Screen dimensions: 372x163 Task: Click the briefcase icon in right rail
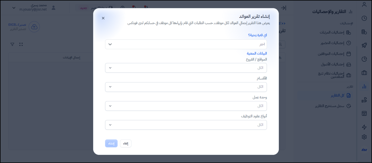click(x=364, y=73)
